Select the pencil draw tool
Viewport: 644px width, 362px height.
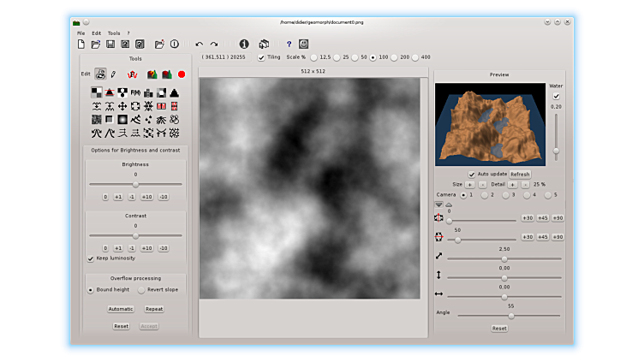113,74
